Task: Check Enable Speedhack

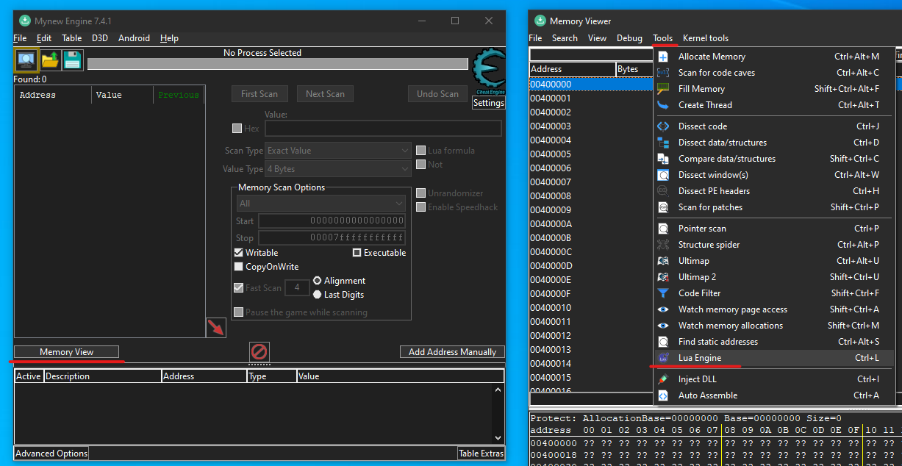Action: coord(421,207)
